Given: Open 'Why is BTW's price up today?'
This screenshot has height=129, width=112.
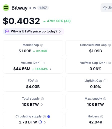Looking at the screenshot, I should [x=33, y=31].
